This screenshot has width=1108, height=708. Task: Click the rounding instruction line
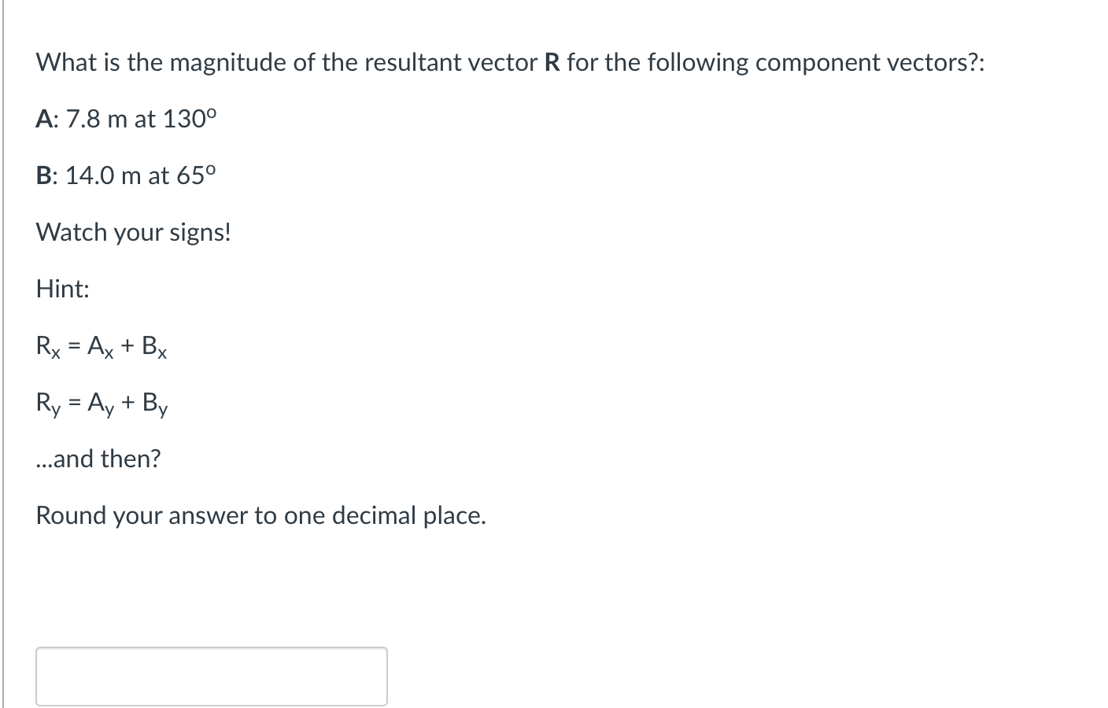click(x=260, y=515)
